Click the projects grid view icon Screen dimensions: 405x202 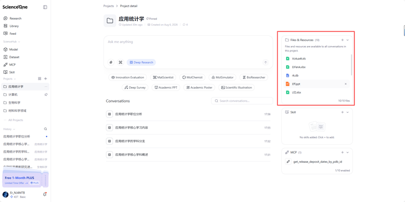coord(39,79)
